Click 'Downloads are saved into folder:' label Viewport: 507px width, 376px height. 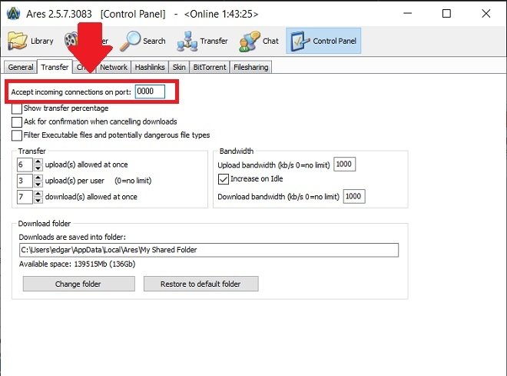(x=72, y=237)
